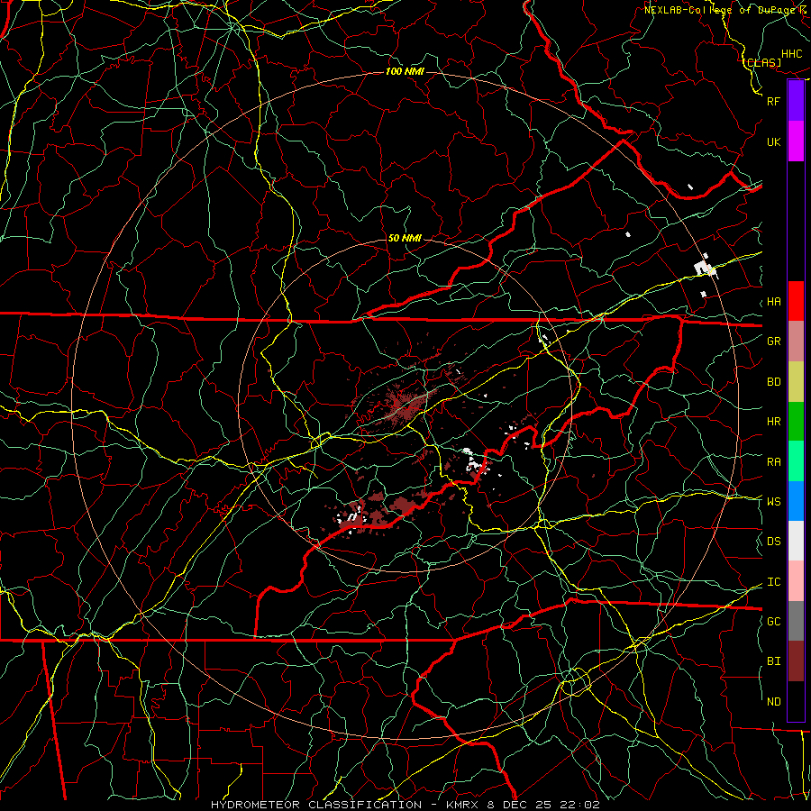Click the ND legend label
Image resolution: width=811 pixels, height=811 pixels.
[773, 701]
